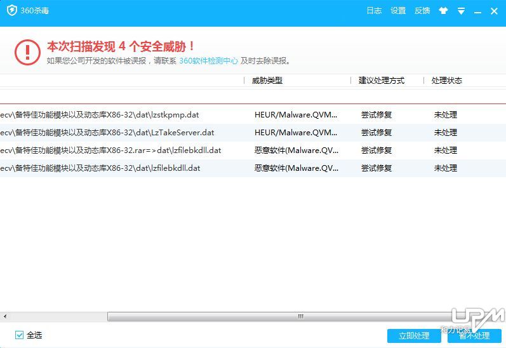The image size is (506, 348).
Task: Click 尝试修复 in the LzTakeServer.dat row
Action: 376,133
